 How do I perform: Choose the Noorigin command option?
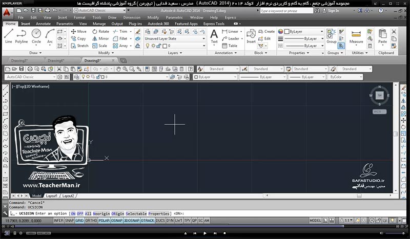point(101,213)
